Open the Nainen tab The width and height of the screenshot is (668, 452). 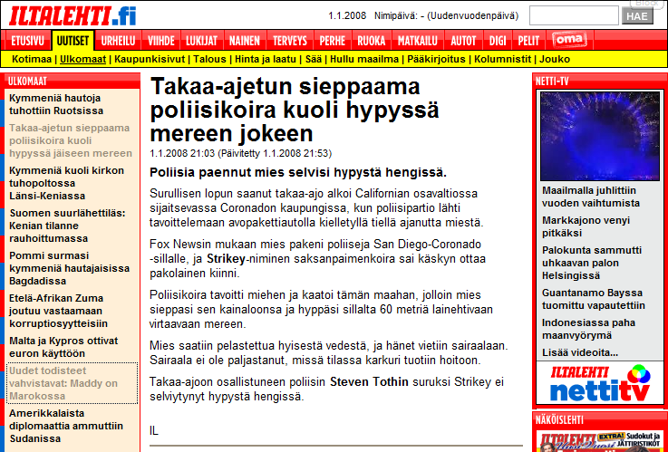pyautogui.click(x=245, y=41)
